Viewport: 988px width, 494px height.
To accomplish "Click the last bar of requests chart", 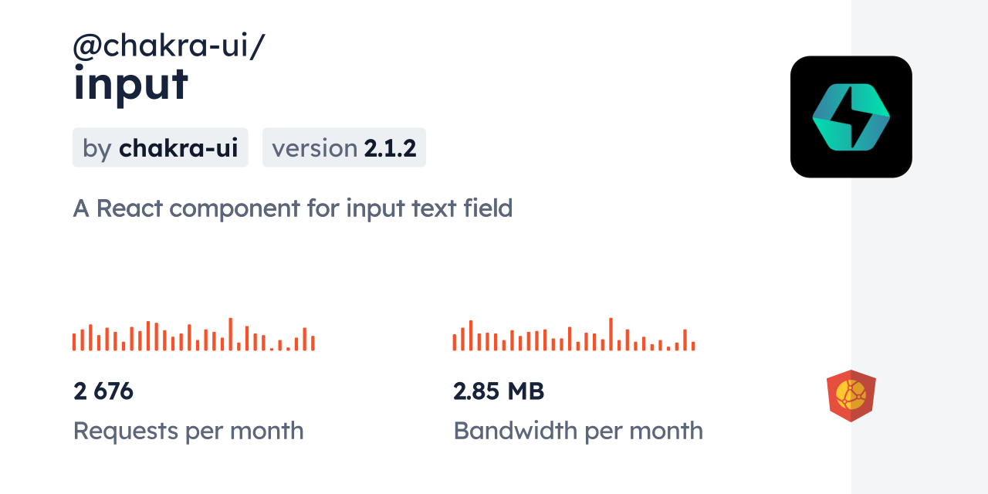I will (x=313, y=343).
